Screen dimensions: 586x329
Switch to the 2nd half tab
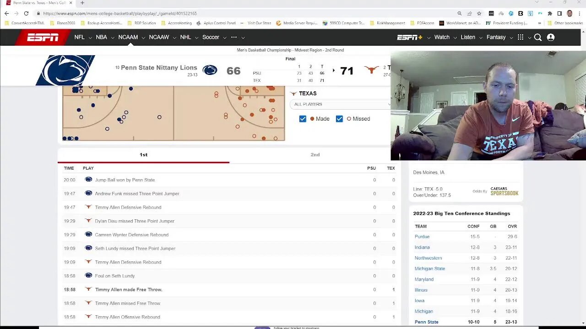point(315,154)
